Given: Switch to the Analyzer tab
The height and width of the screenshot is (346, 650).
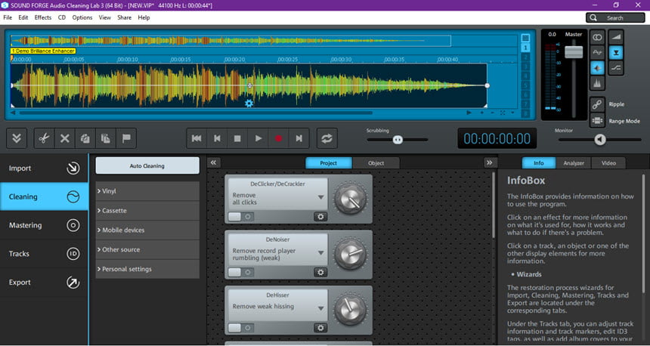Looking at the screenshot, I should click(x=574, y=163).
